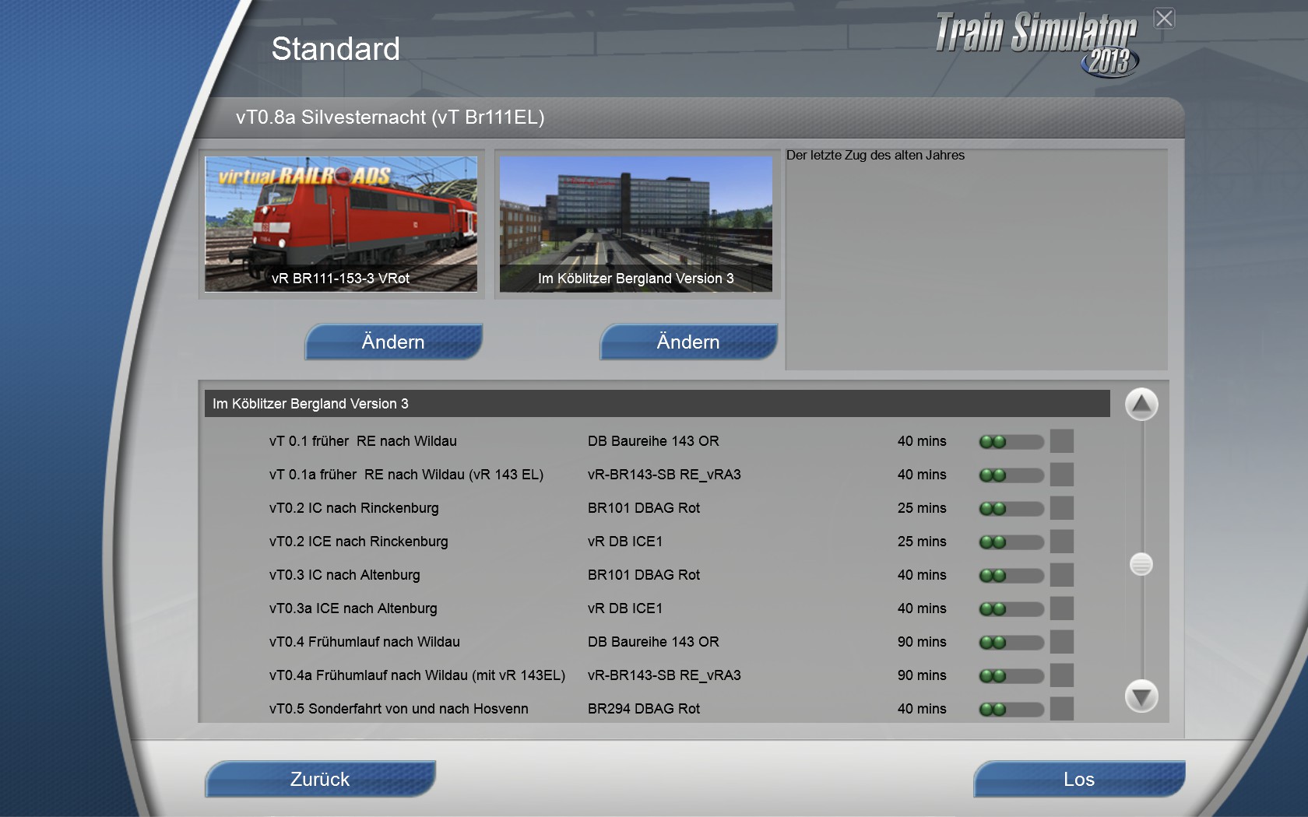Click vR DB ICE1 in the vT0.3a ICE row
The width and height of the screenshot is (1308, 817).
[625, 608]
